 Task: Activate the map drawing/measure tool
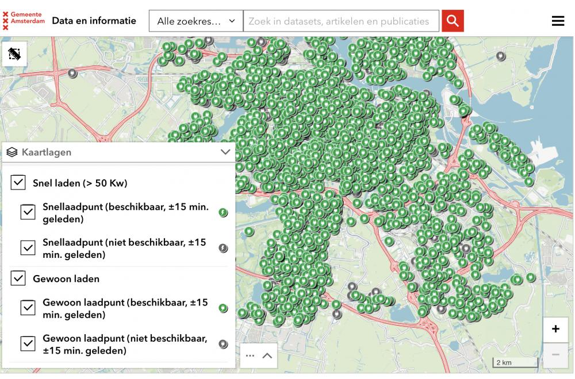(x=14, y=54)
